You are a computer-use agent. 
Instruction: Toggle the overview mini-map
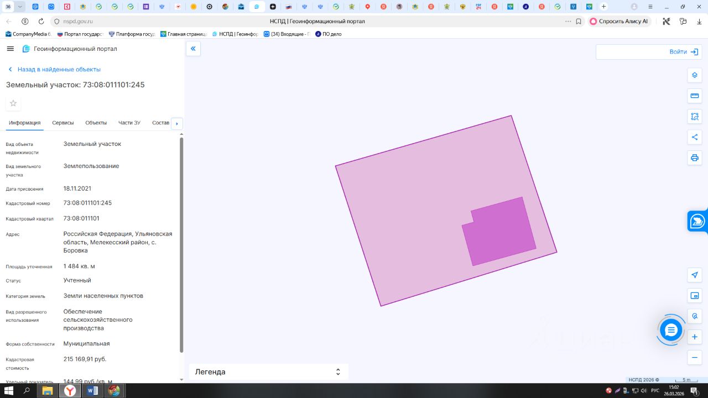695,296
